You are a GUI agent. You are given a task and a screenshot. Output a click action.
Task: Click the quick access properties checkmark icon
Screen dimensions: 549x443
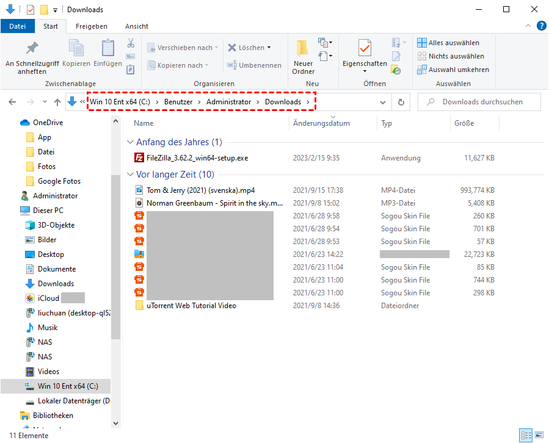[x=31, y=9]
